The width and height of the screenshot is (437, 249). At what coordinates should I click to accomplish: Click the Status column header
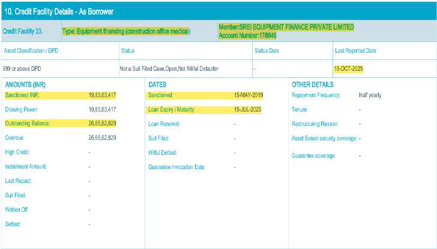click(x=128, y=50)
